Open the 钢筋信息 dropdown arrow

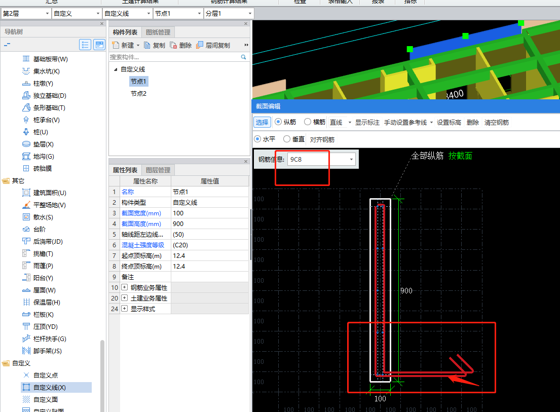(x=351, y=159)
